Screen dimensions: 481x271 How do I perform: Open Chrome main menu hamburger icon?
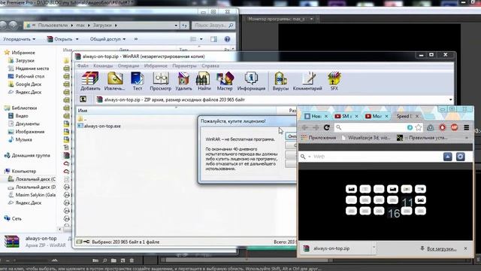pyautogui.click(x=466, y=127)
